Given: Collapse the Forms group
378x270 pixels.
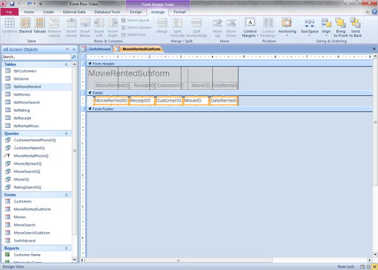Looking at the screenshot, I should click(66, 195).
